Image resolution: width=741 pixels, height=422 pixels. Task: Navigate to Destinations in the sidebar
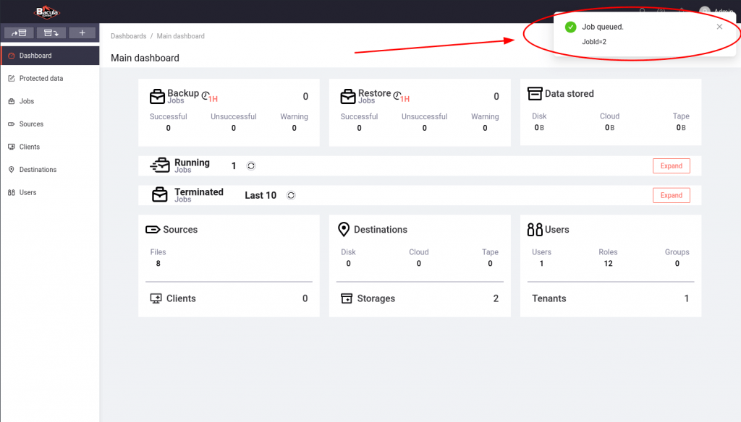click(x=38, y=170)
